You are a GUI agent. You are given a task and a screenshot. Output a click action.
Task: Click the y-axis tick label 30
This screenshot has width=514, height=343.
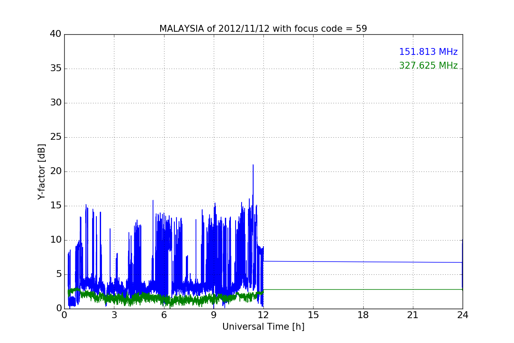point(56,103)
